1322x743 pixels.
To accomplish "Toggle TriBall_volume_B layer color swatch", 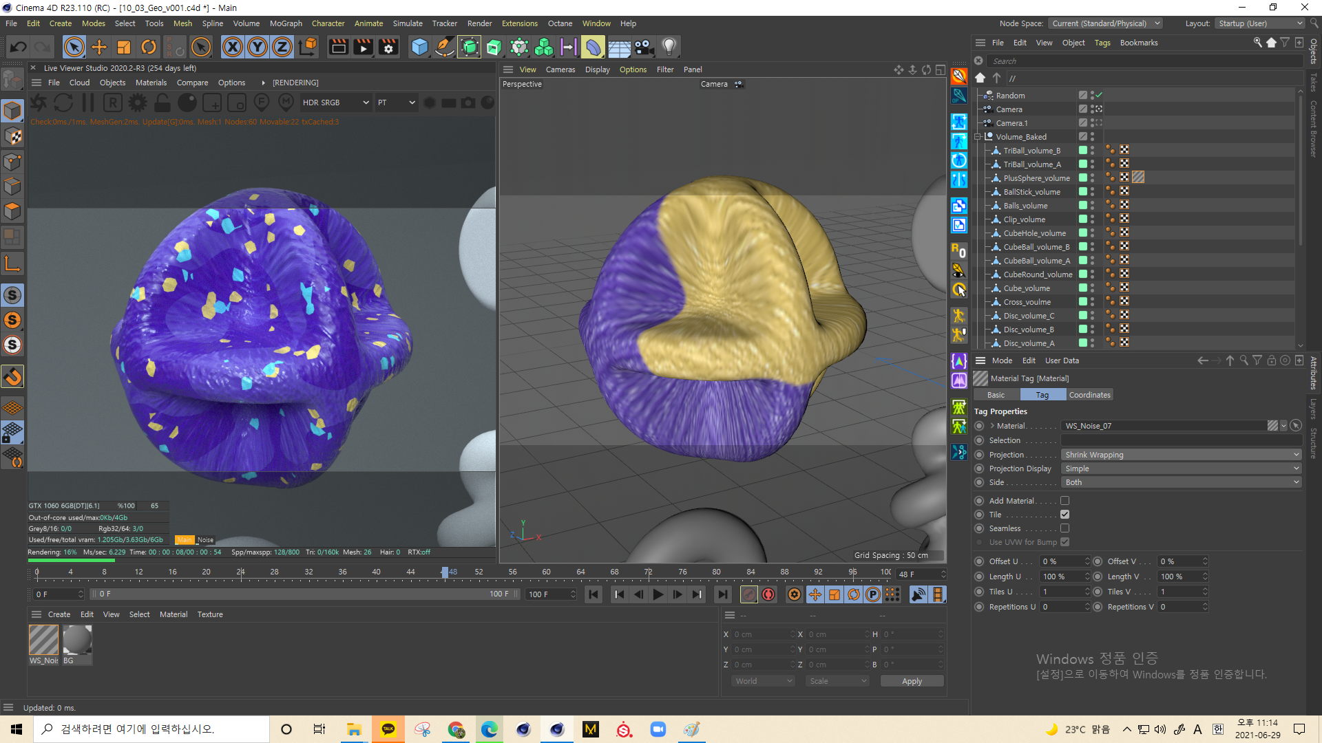I will pyautogui.click(x=1082, y=150).
